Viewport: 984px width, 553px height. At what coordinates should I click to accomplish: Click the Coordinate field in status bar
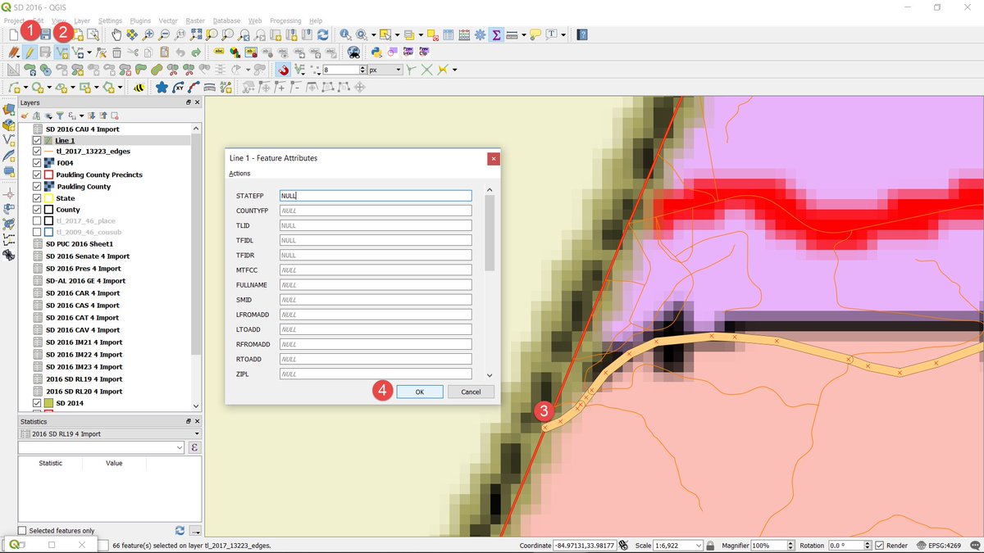585,546
